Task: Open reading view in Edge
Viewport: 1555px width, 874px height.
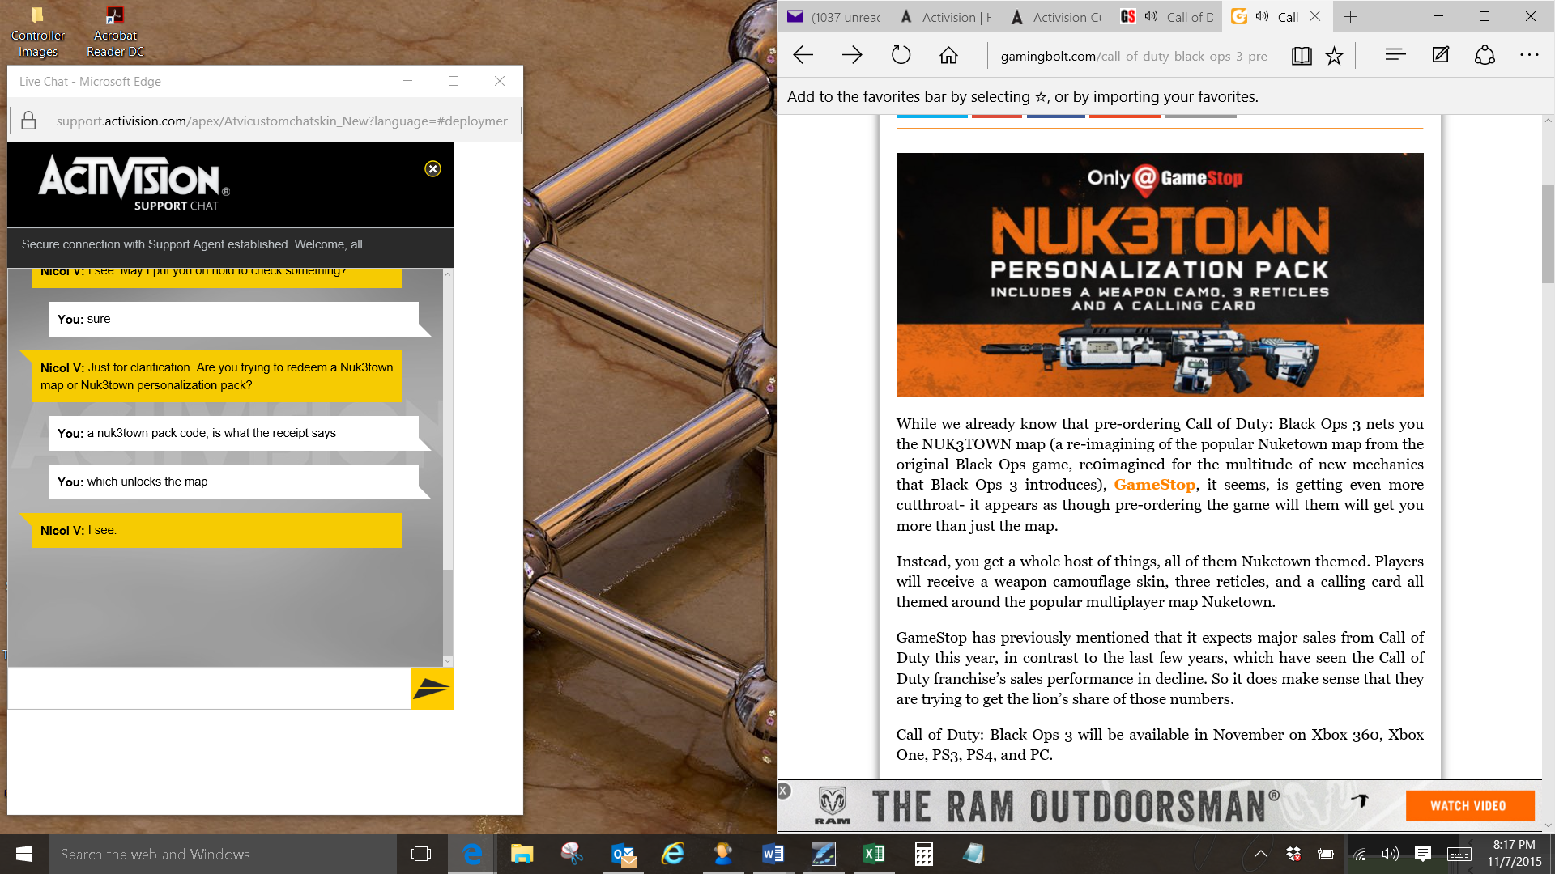Action: click(1302, 56)
